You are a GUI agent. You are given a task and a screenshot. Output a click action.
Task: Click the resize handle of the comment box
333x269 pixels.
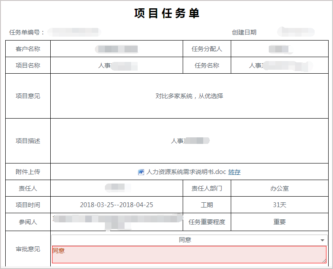click(x=324, y=261)
